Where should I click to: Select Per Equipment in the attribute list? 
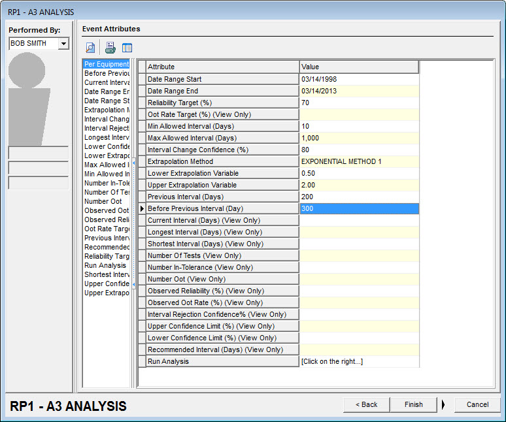[107, 64]
